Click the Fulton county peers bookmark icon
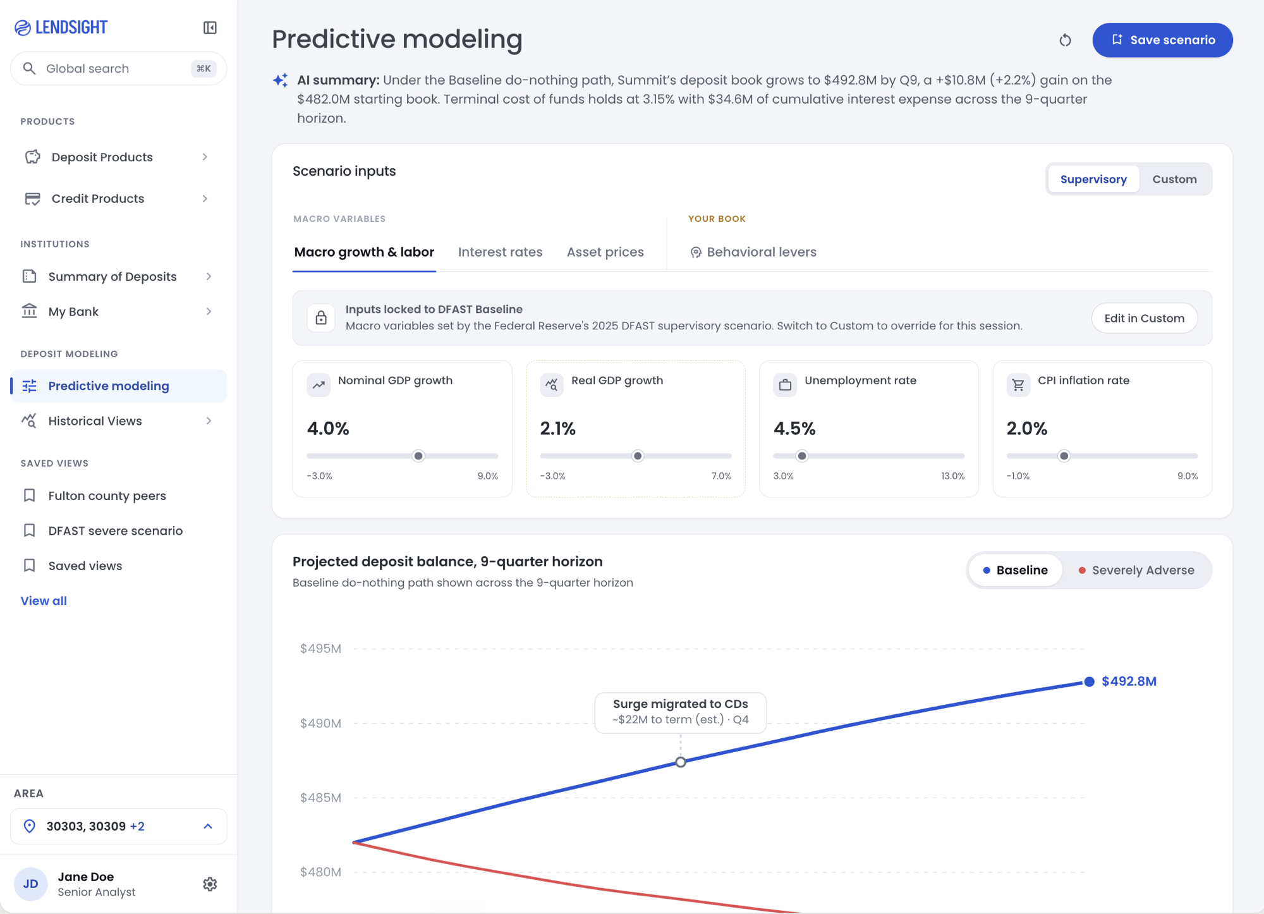The height and width of the screenshot is (914, 1264). pyautogui.click(x=30, y=496)
